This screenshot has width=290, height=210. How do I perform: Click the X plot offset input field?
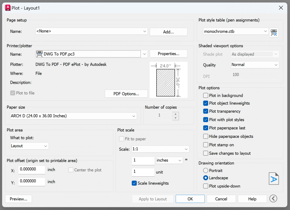pyautogui.click(x=31, y=170)
